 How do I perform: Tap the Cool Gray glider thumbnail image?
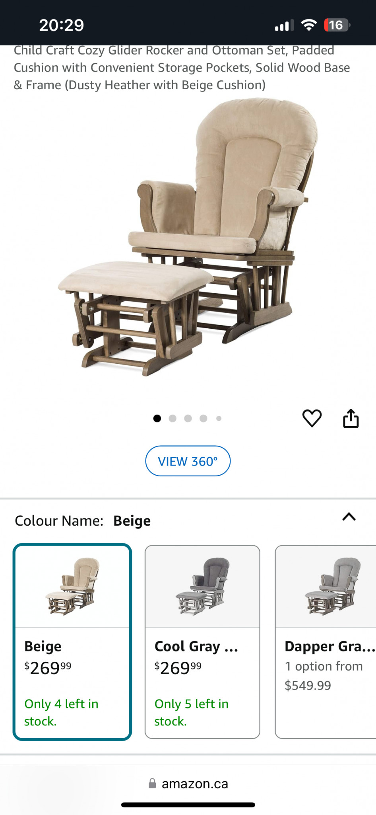tap(202, 587)
